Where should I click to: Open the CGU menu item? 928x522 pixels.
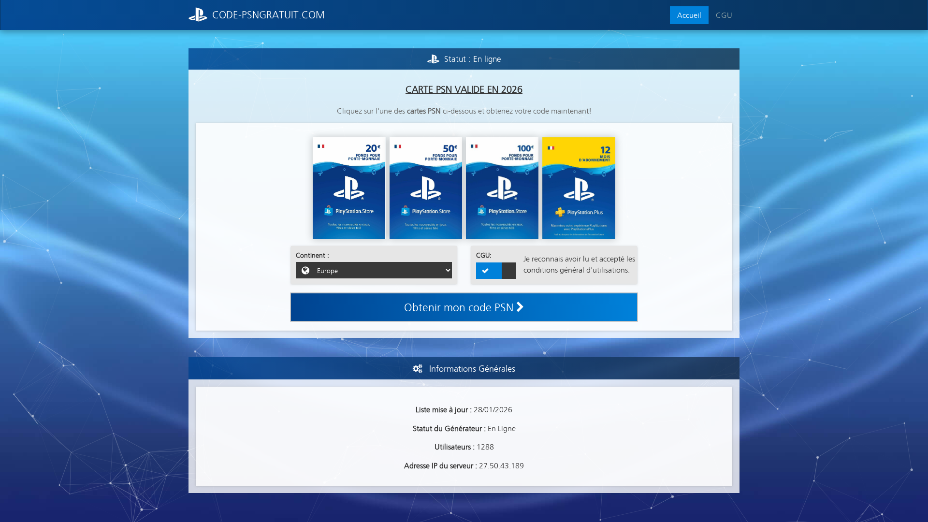(724, 15)
